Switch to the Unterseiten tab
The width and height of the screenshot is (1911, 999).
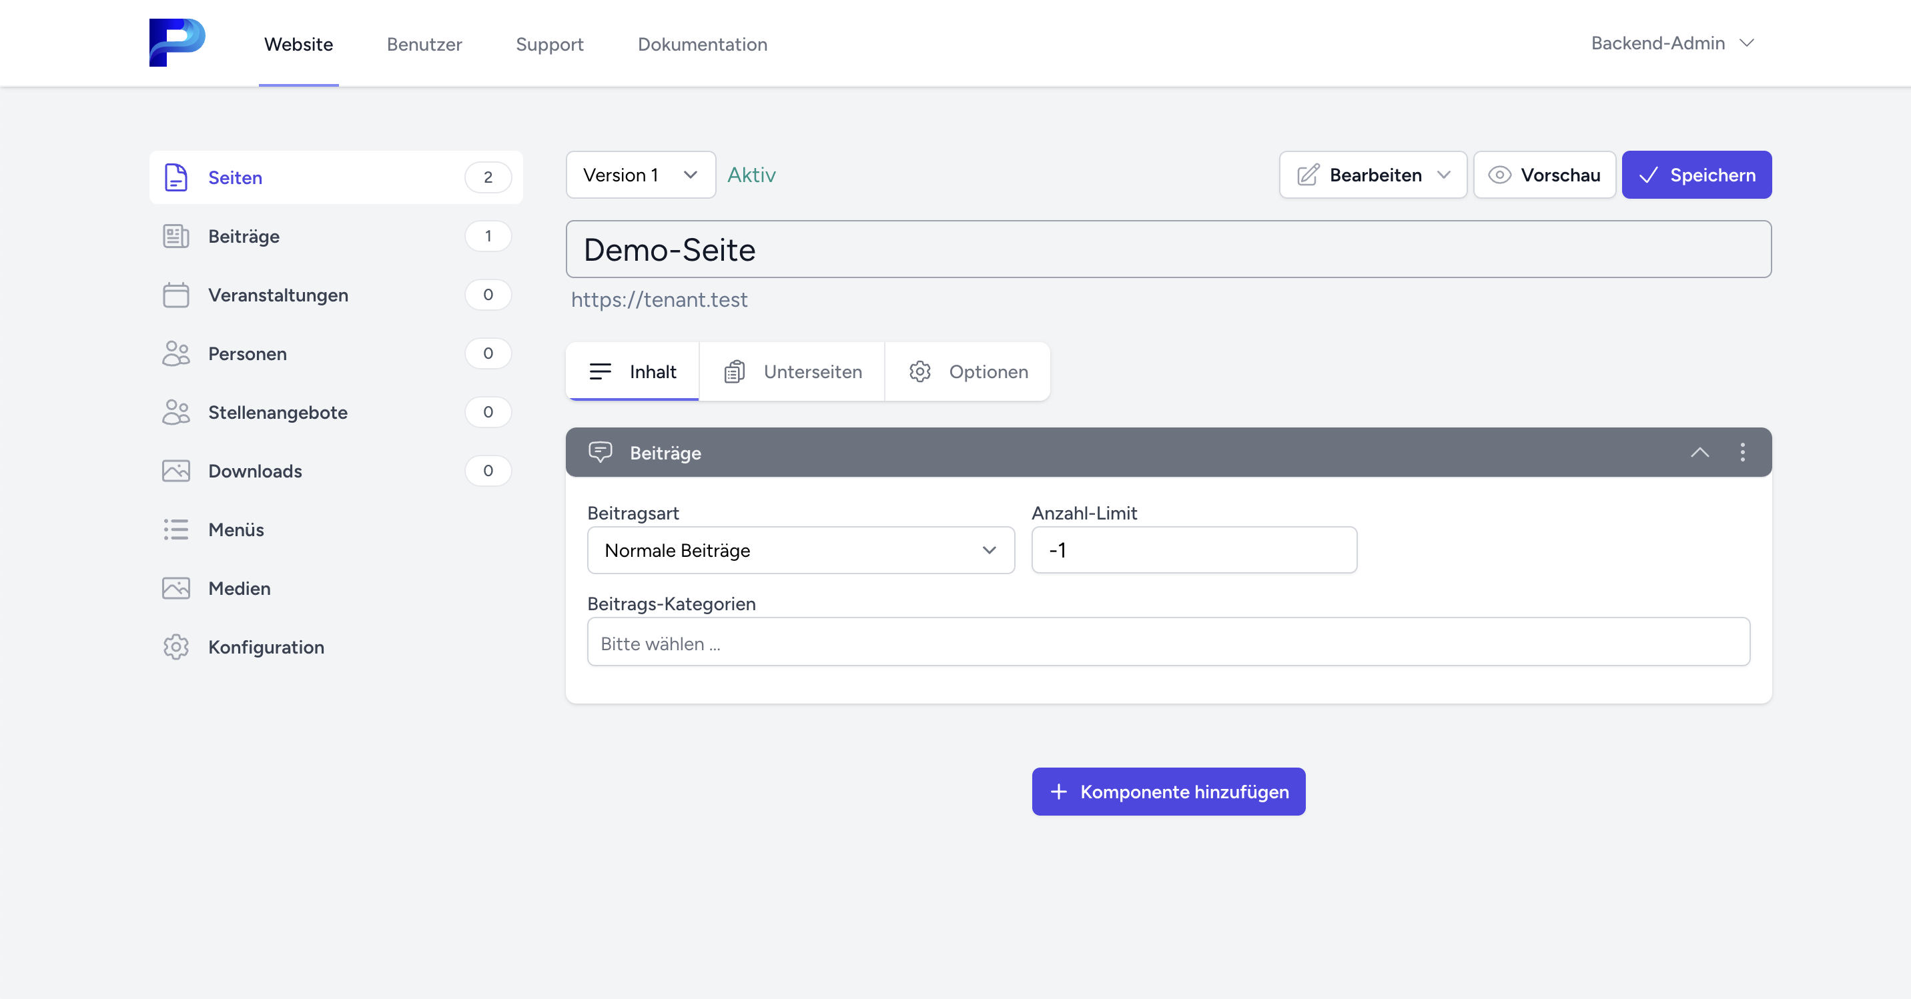(792, 371)
